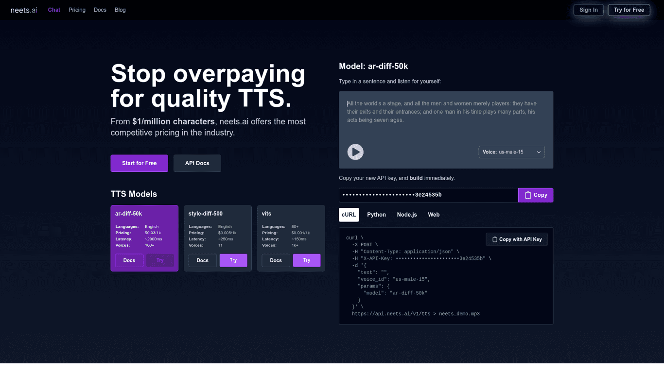This screenshot has height=373, width=664.
Task: Click the Sign In button
Action: coord(588,10)
